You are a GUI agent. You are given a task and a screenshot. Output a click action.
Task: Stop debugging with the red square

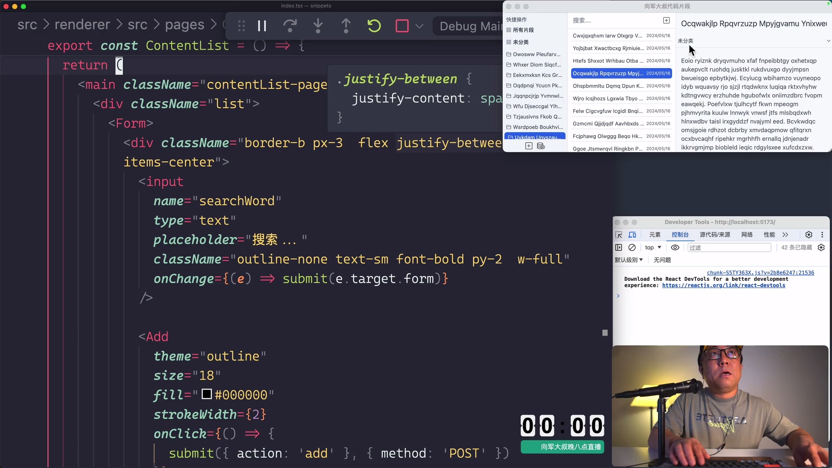[x=402, y=26]
